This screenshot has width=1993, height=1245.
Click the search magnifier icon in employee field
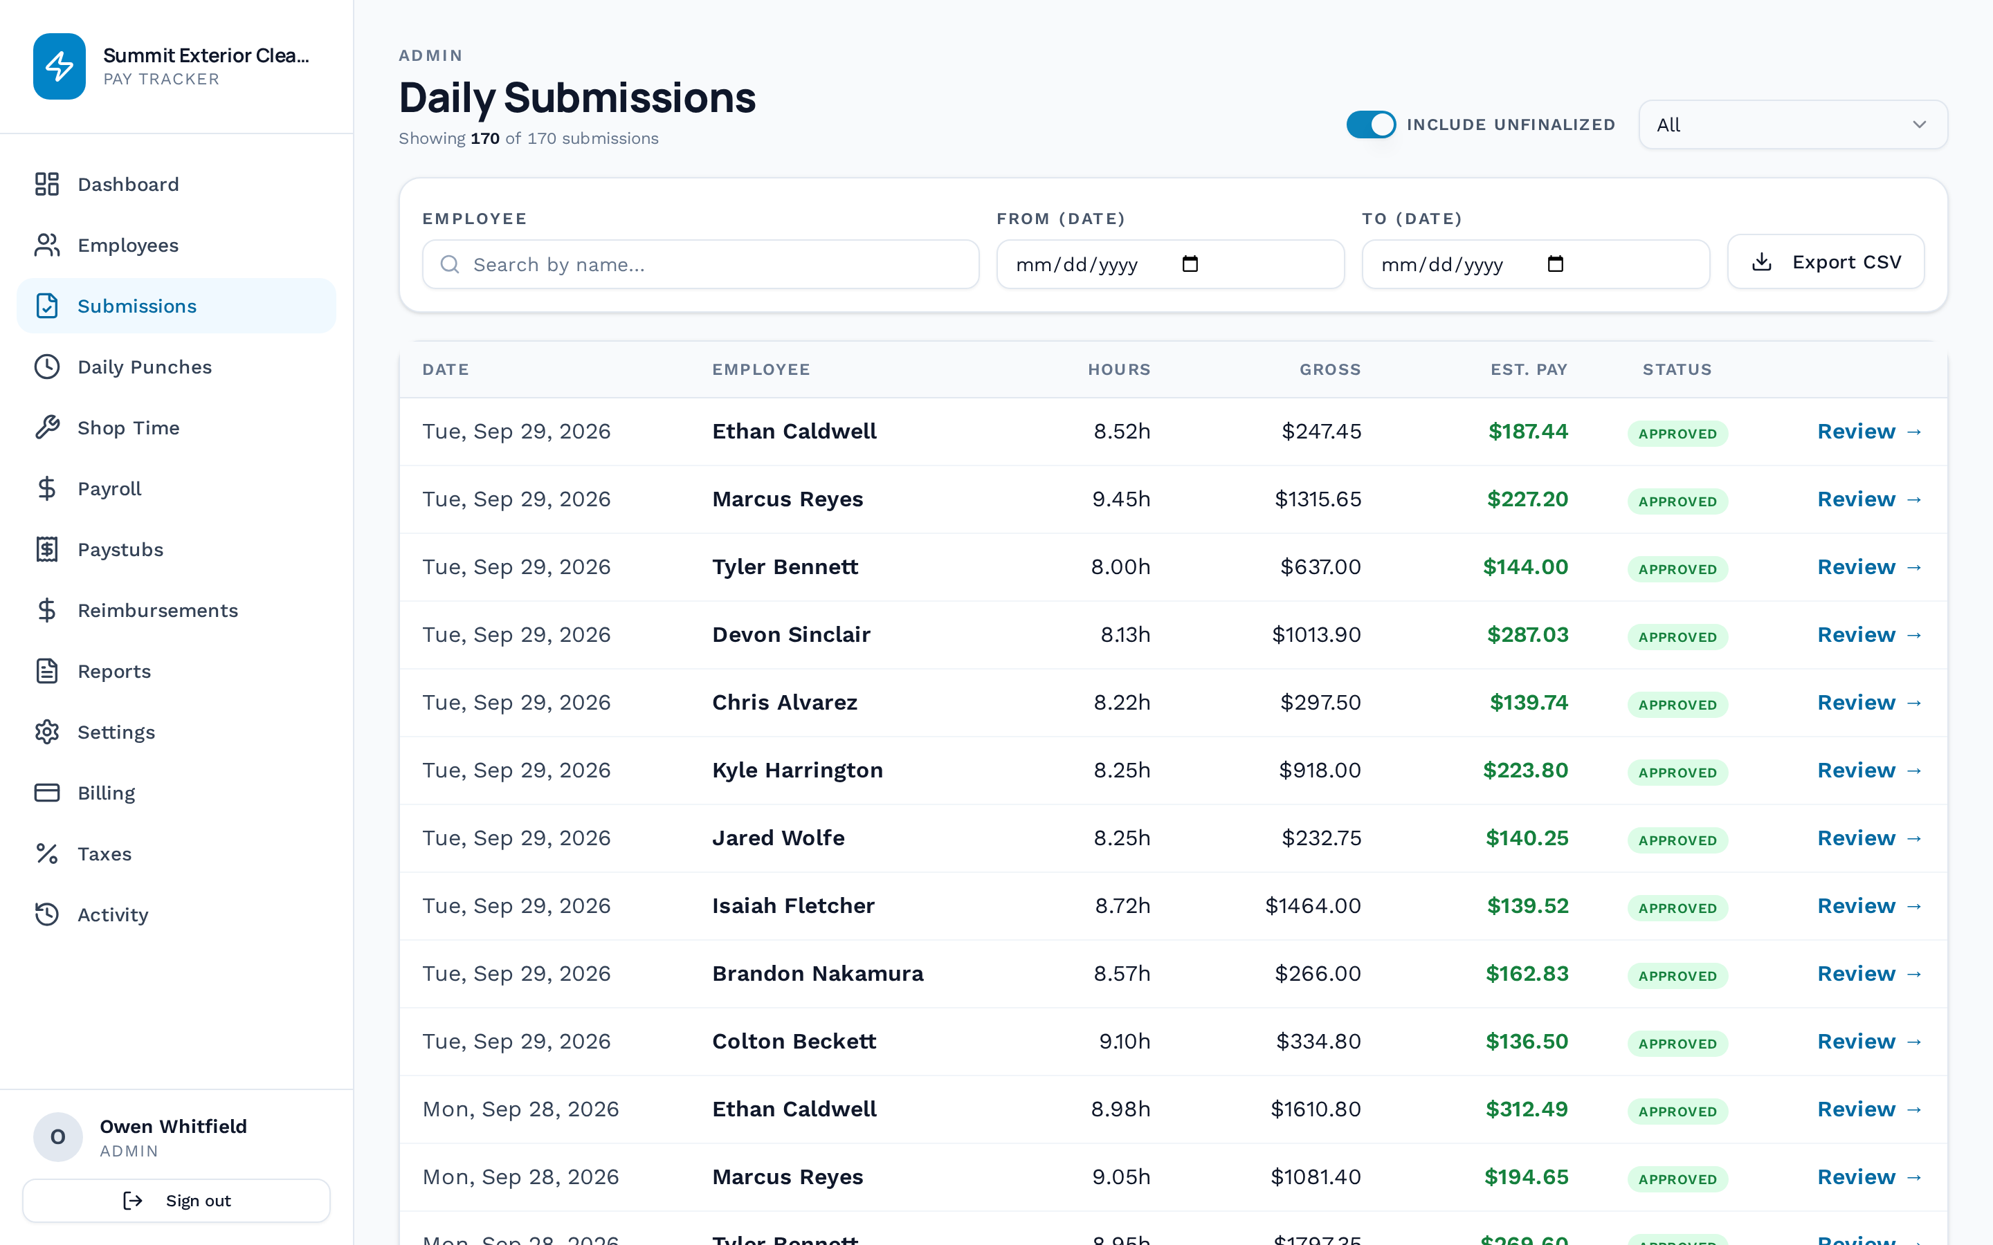click(x=450, y=264)
